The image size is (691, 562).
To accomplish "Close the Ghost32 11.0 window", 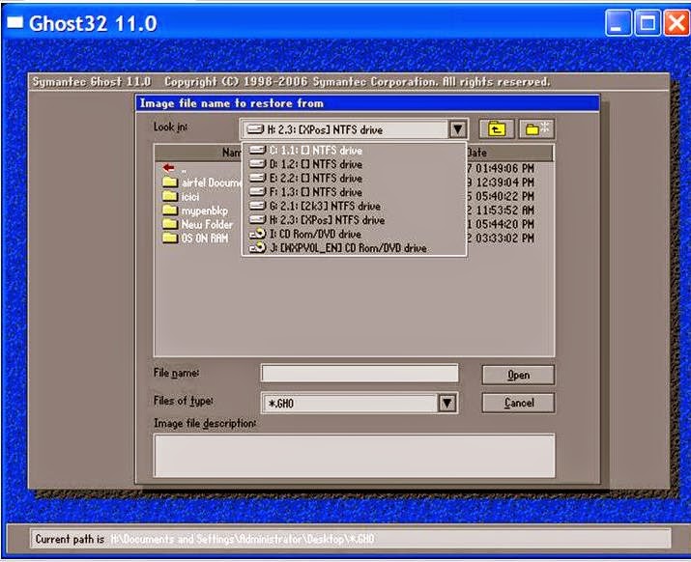I will tap(676, 22).
